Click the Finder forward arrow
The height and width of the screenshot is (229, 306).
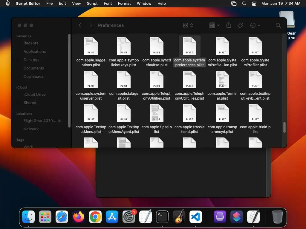[91, 25]
